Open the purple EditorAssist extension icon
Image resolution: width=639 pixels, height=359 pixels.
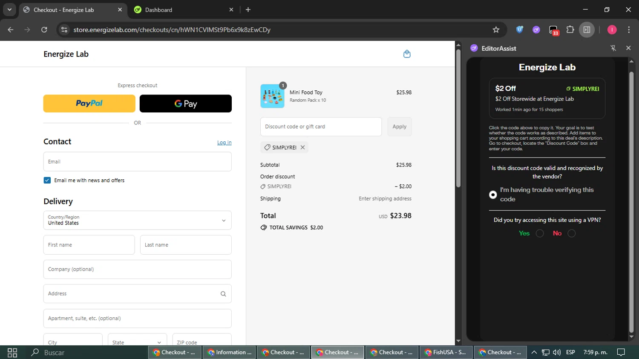tap(536, 29)
